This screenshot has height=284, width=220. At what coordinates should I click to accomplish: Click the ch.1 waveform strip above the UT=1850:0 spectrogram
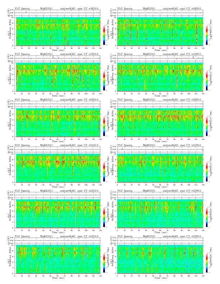click(160, 13)
